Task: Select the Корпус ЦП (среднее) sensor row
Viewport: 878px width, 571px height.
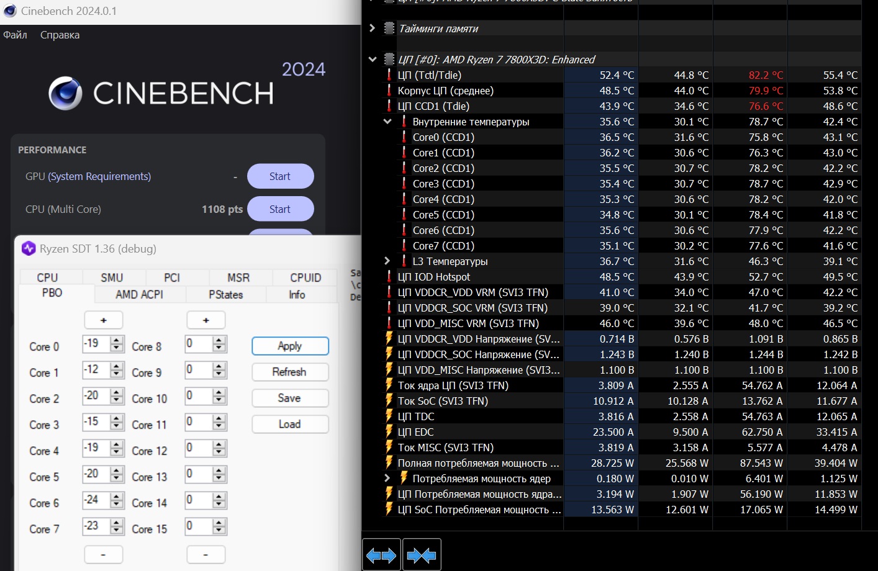Action: click(x=621, y=91)
